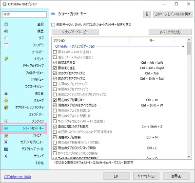195x183 pixels.
Task: Click すべて折りたたむ button
Action: pos(170,32)
